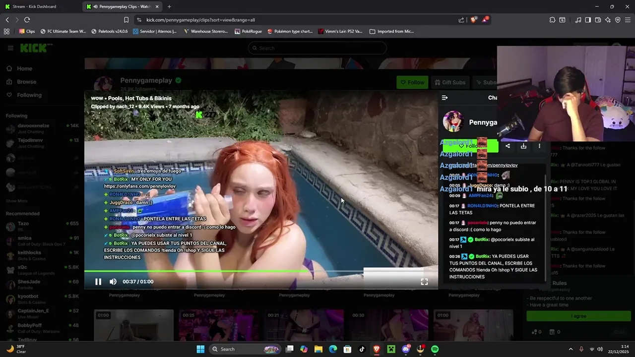Open Brave VPN shield icon
Image resolution: width=635 pixels, height=357 pixels.
(618, 20)
